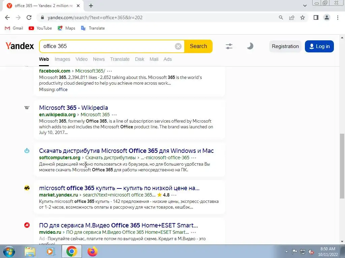The image size is (345, 258).
Task: Switch to the Video tab
Action: 82,59
